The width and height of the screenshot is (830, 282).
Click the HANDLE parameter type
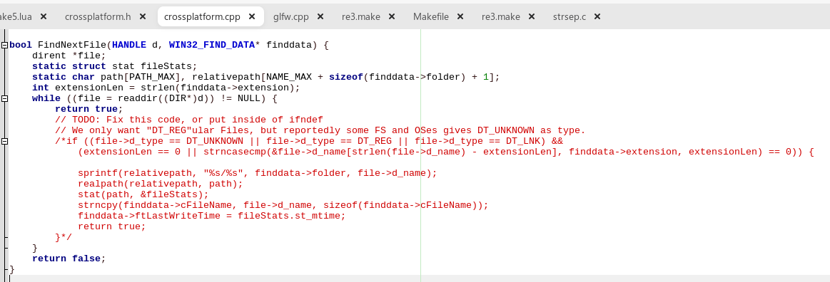point(129,46)
